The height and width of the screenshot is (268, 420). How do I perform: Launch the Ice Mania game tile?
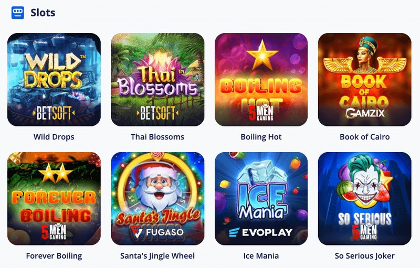(x=261, y=199)
